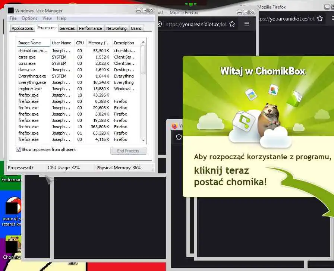Click the Witaj w ChomikBox heading
Image resolution: width=334 pixels, height=271 pixels.
click(263, 71)
